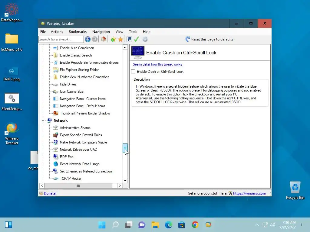Open the Actions menu
This screenshot has width=310, height=232.
point(57,31)
